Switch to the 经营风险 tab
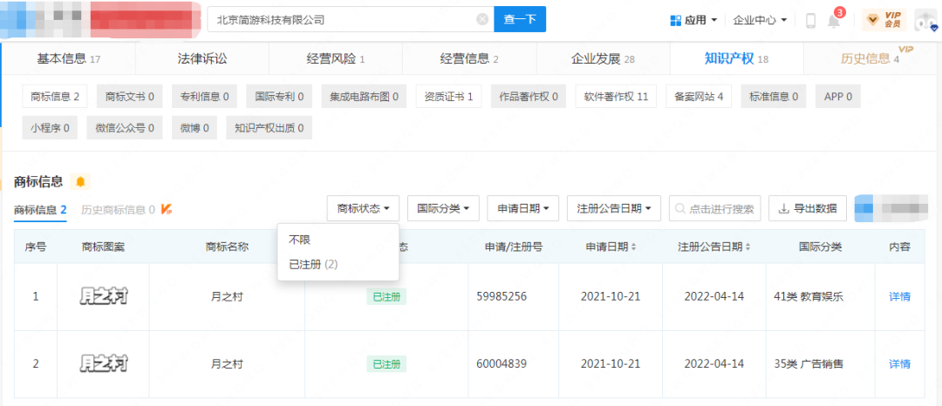Image resolution: width=942 pixels, height=406 pixels. tap(335, 58)
